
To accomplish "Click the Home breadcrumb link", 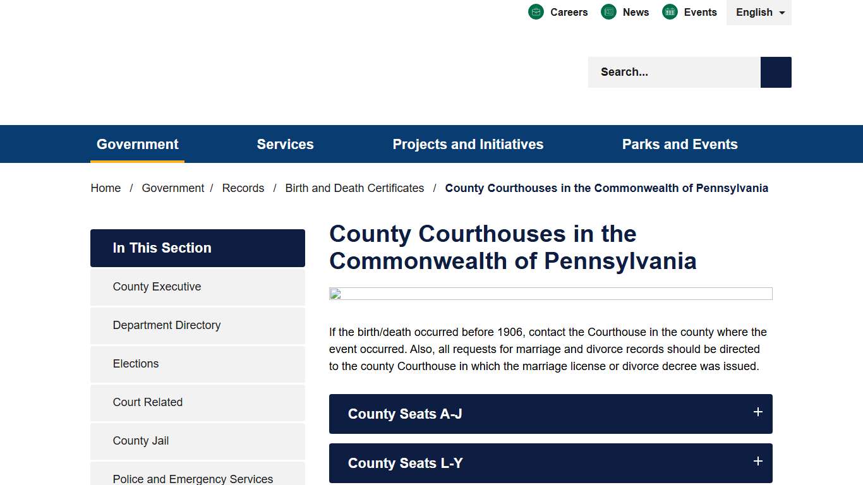I will point(106,188).
